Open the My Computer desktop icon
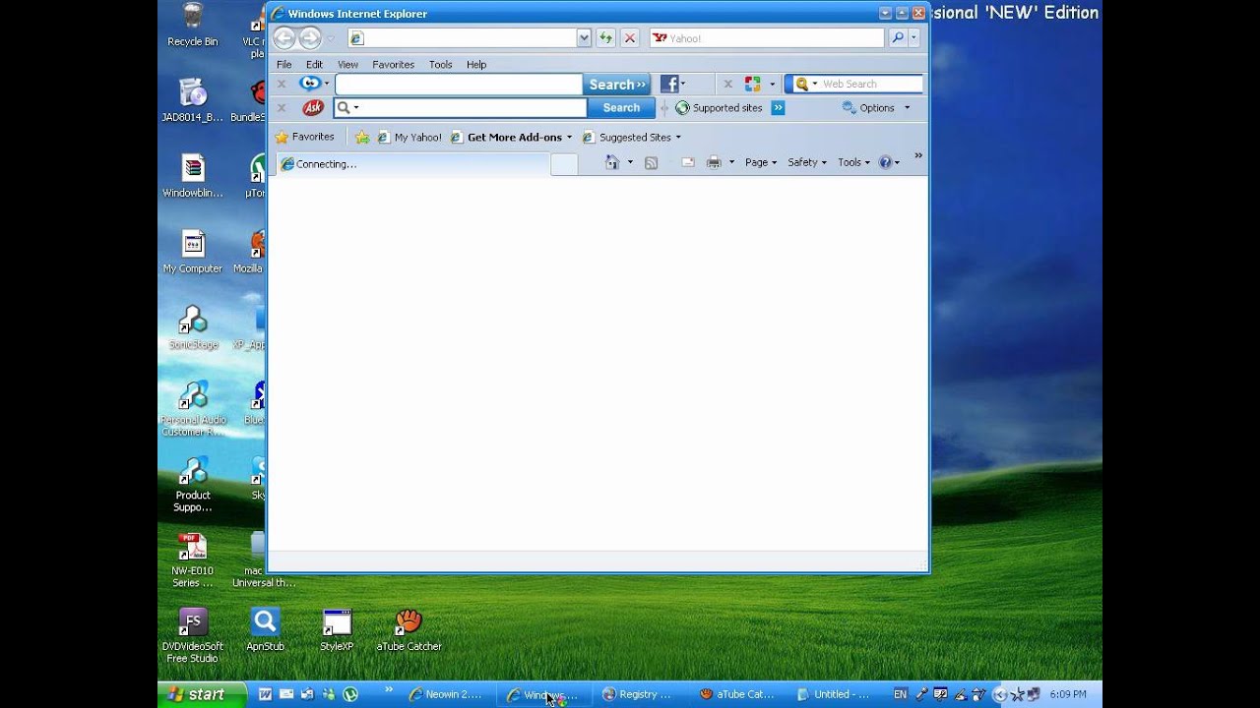The height and width of the screenshot is (708, 1260). tap(193, 252)
